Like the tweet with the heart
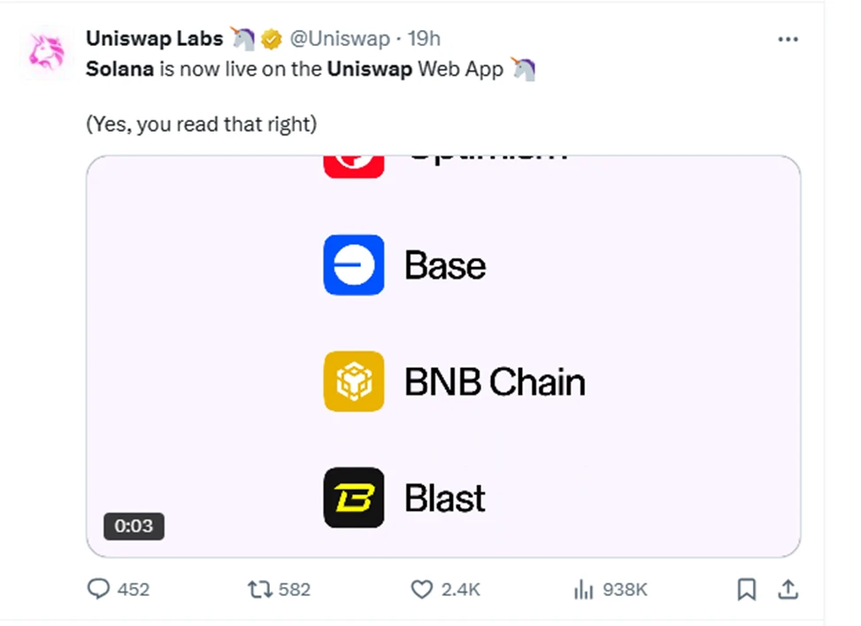The image size is (861, 626). pyautogui.click(x=423, y=589)
